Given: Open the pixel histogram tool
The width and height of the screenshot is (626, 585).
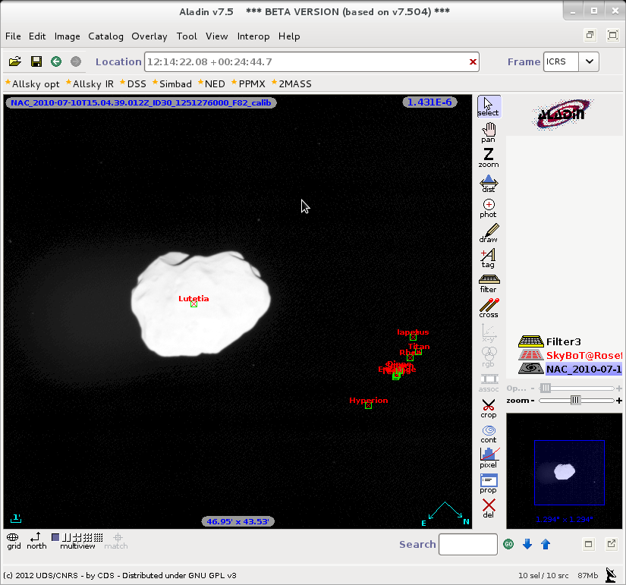Looking at the screenshot, I should pyautogui.click(x=489, y=458).
